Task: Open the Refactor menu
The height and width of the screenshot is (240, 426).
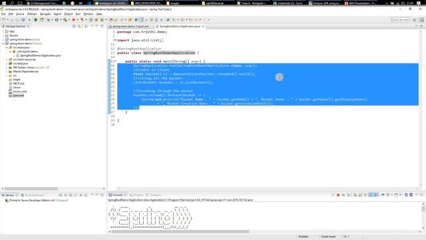Action: [32, 14]
